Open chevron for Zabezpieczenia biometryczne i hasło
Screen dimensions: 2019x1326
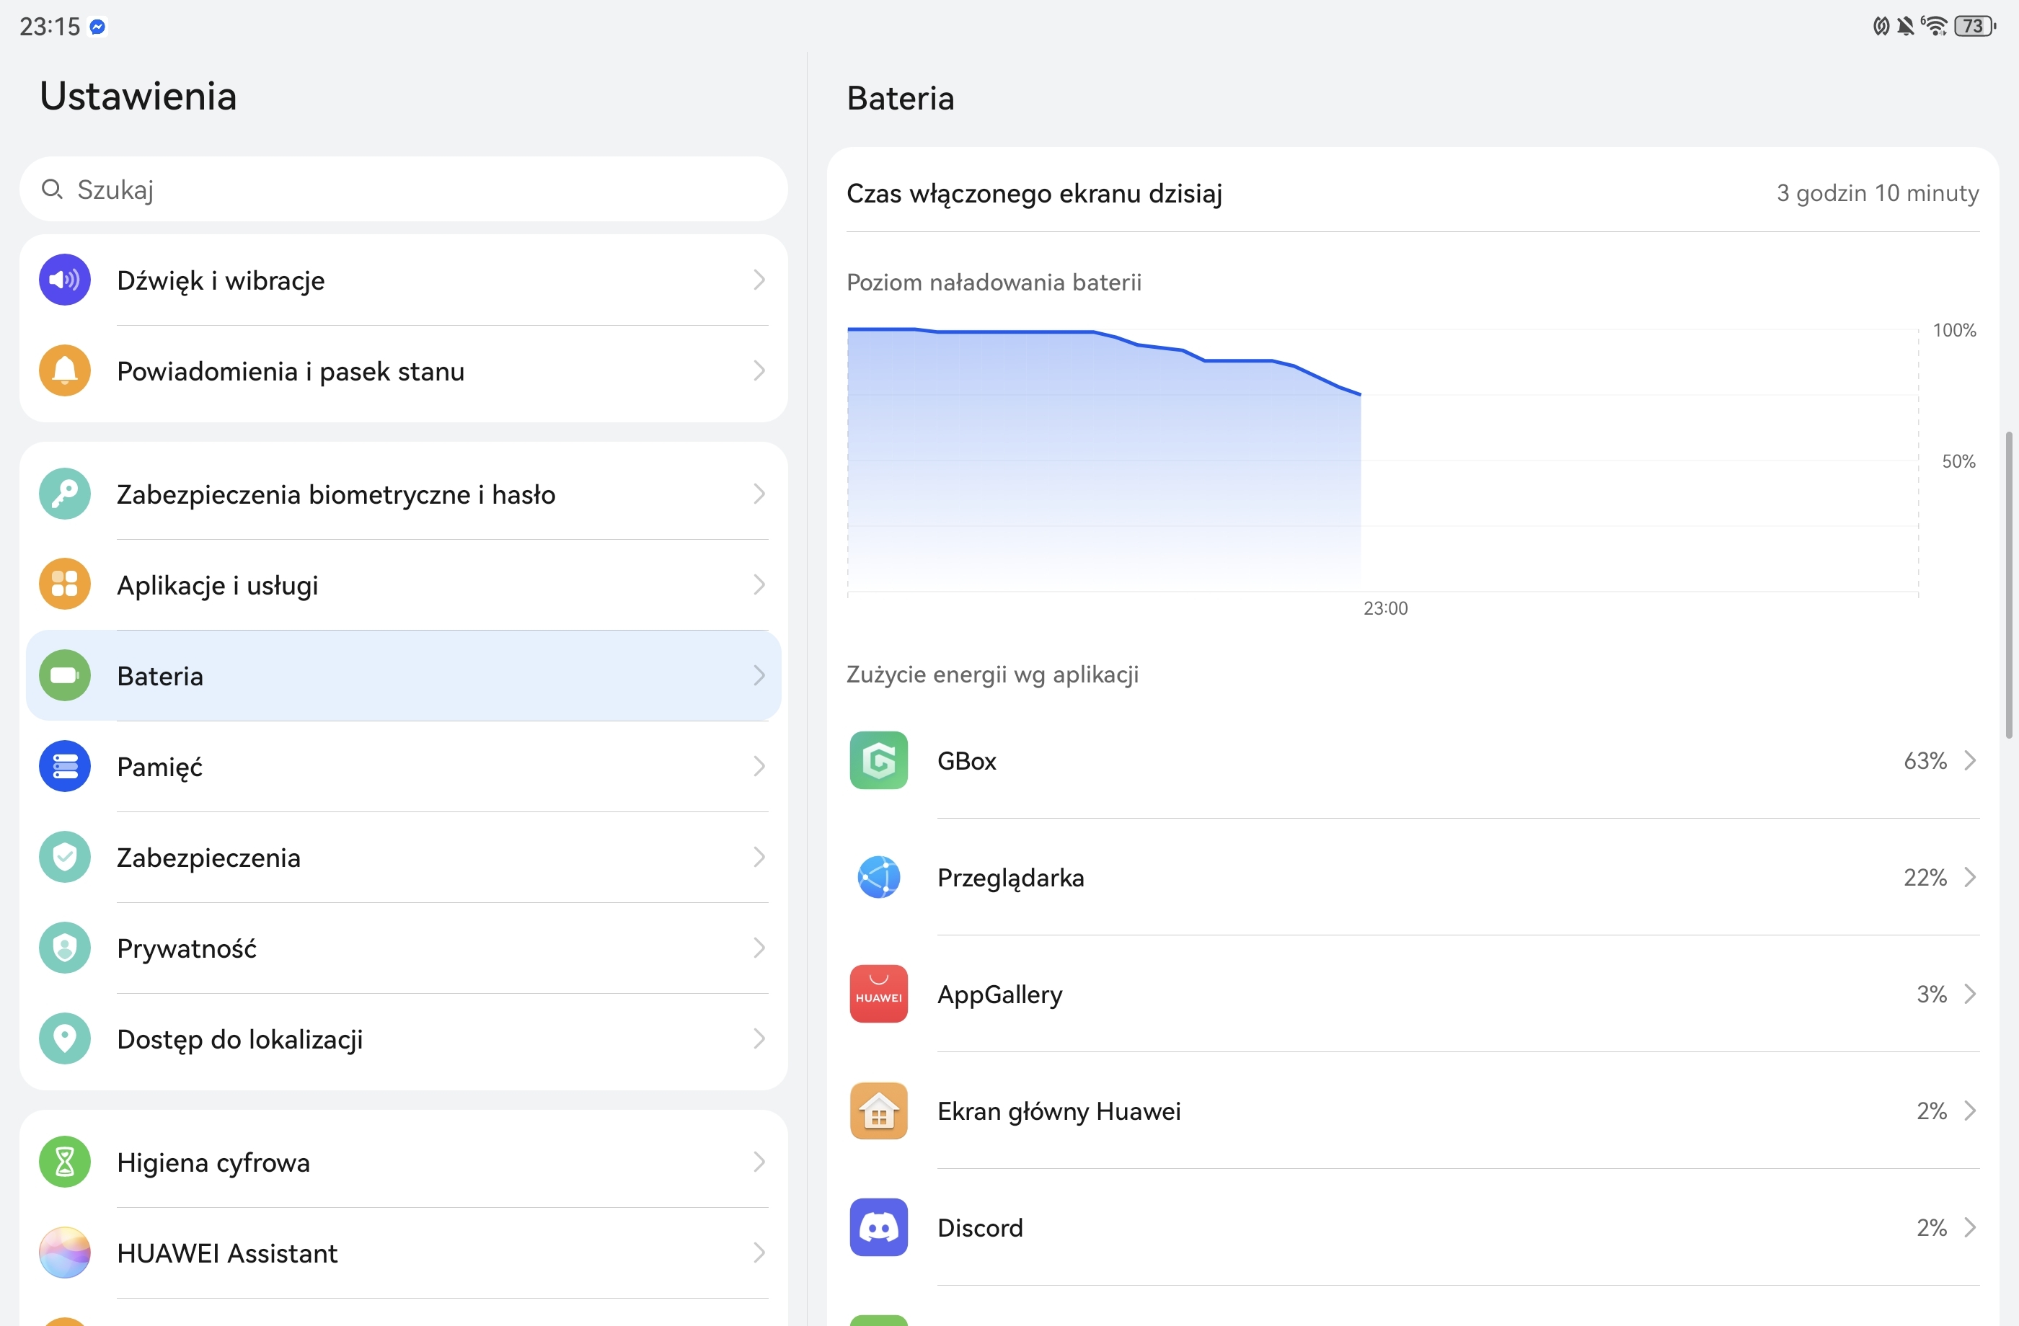(759, 494)
